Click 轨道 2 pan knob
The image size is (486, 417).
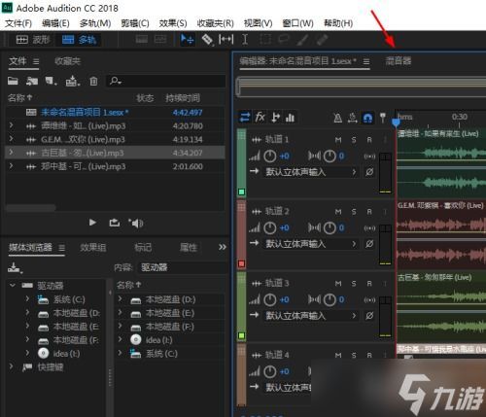pyautogui.click(x=330, y=228)
